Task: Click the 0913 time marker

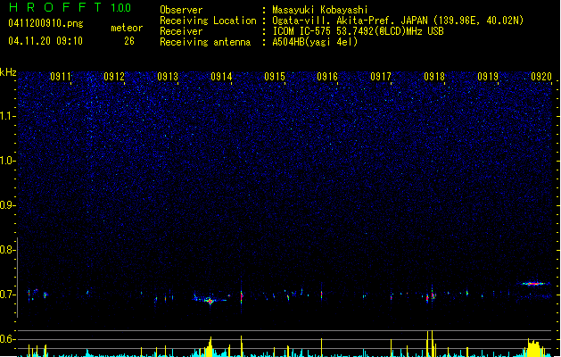Action: click(168, 77)
